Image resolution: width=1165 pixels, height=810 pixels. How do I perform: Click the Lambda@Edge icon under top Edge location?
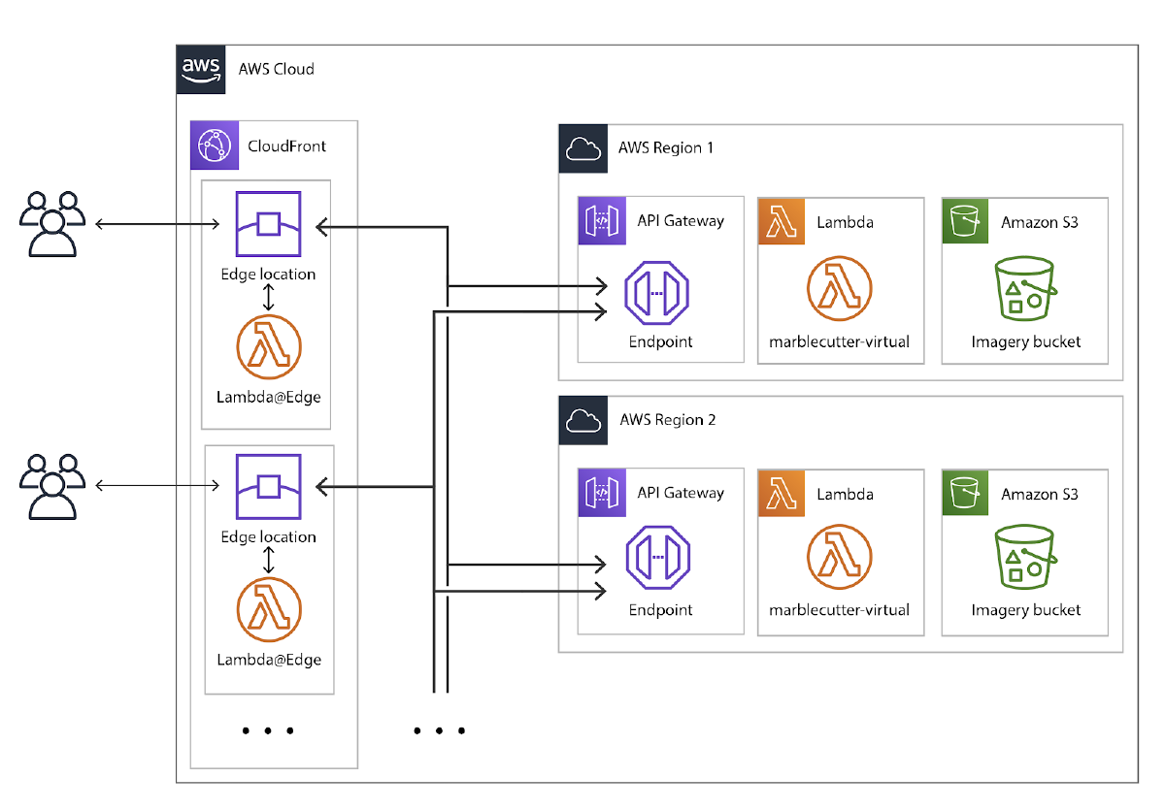click(x=268, y=344)
